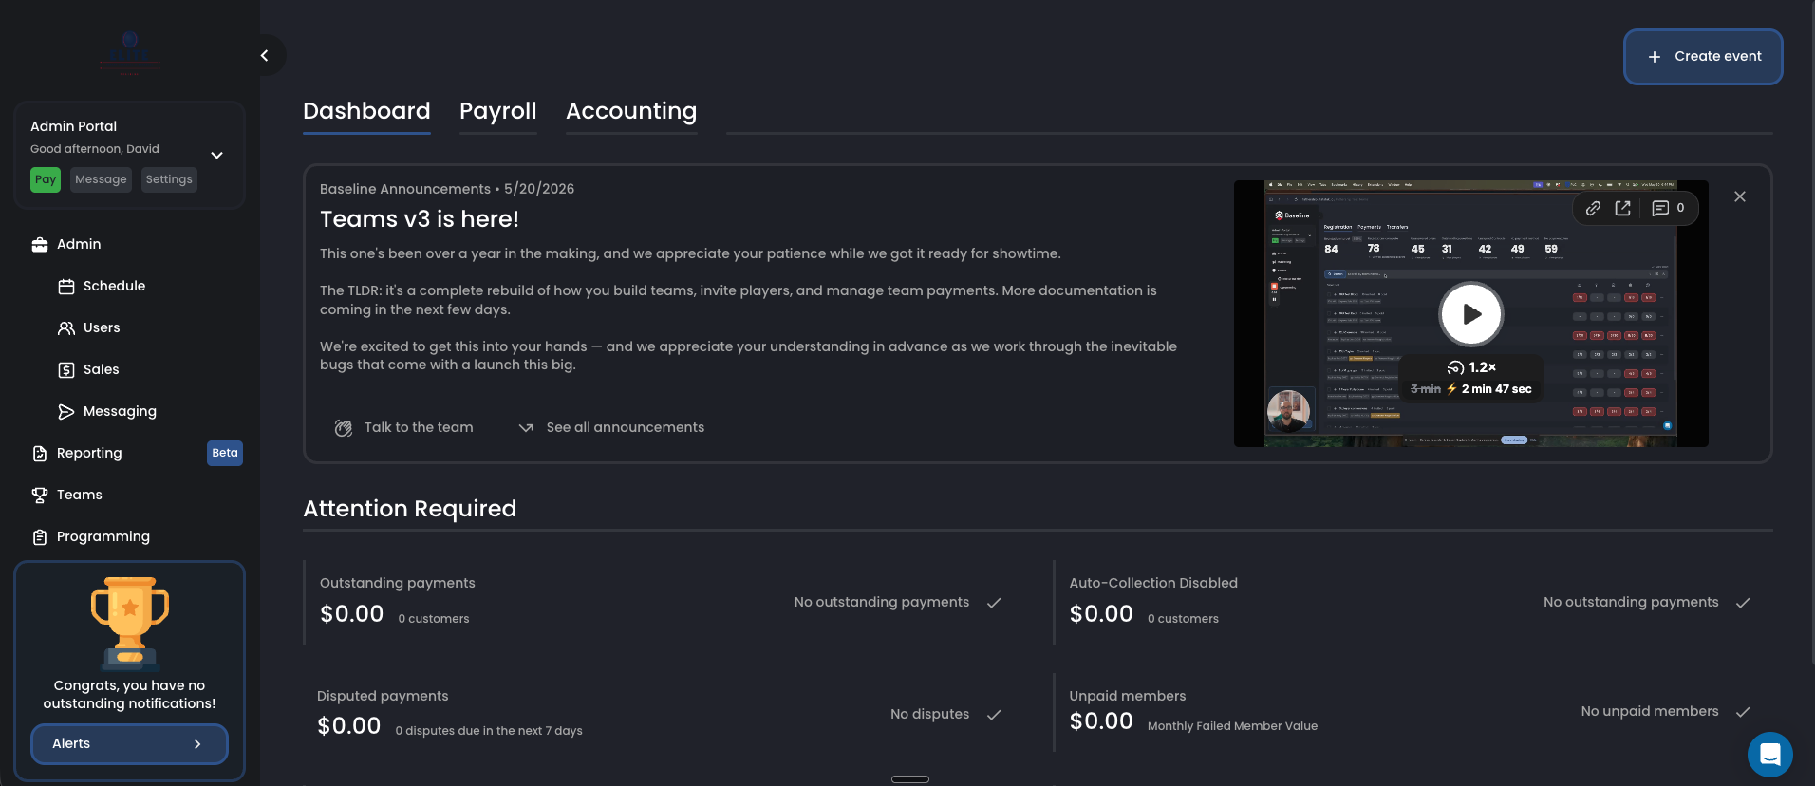Screen dimensions: 1815x786
Task: Open See all announcements link
Action: 626,428
